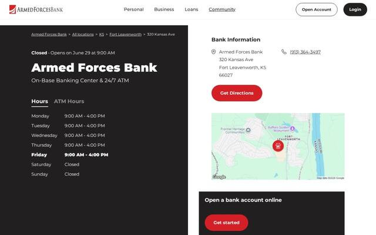Open the Fort Leavenworth breadcrumb link
Image resolution: width=376 pixels, height=235 pixels.
[x=125, y=34]
